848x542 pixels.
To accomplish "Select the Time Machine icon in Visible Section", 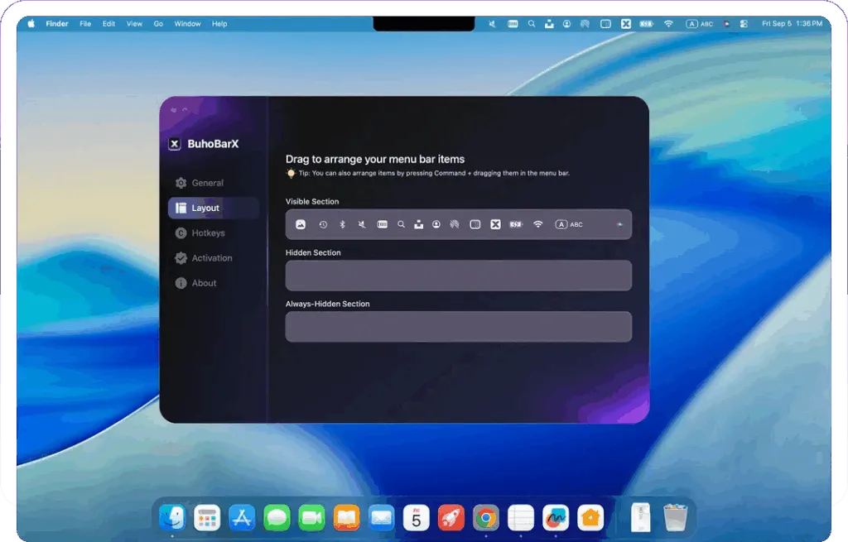I will [x=323, y=224].
